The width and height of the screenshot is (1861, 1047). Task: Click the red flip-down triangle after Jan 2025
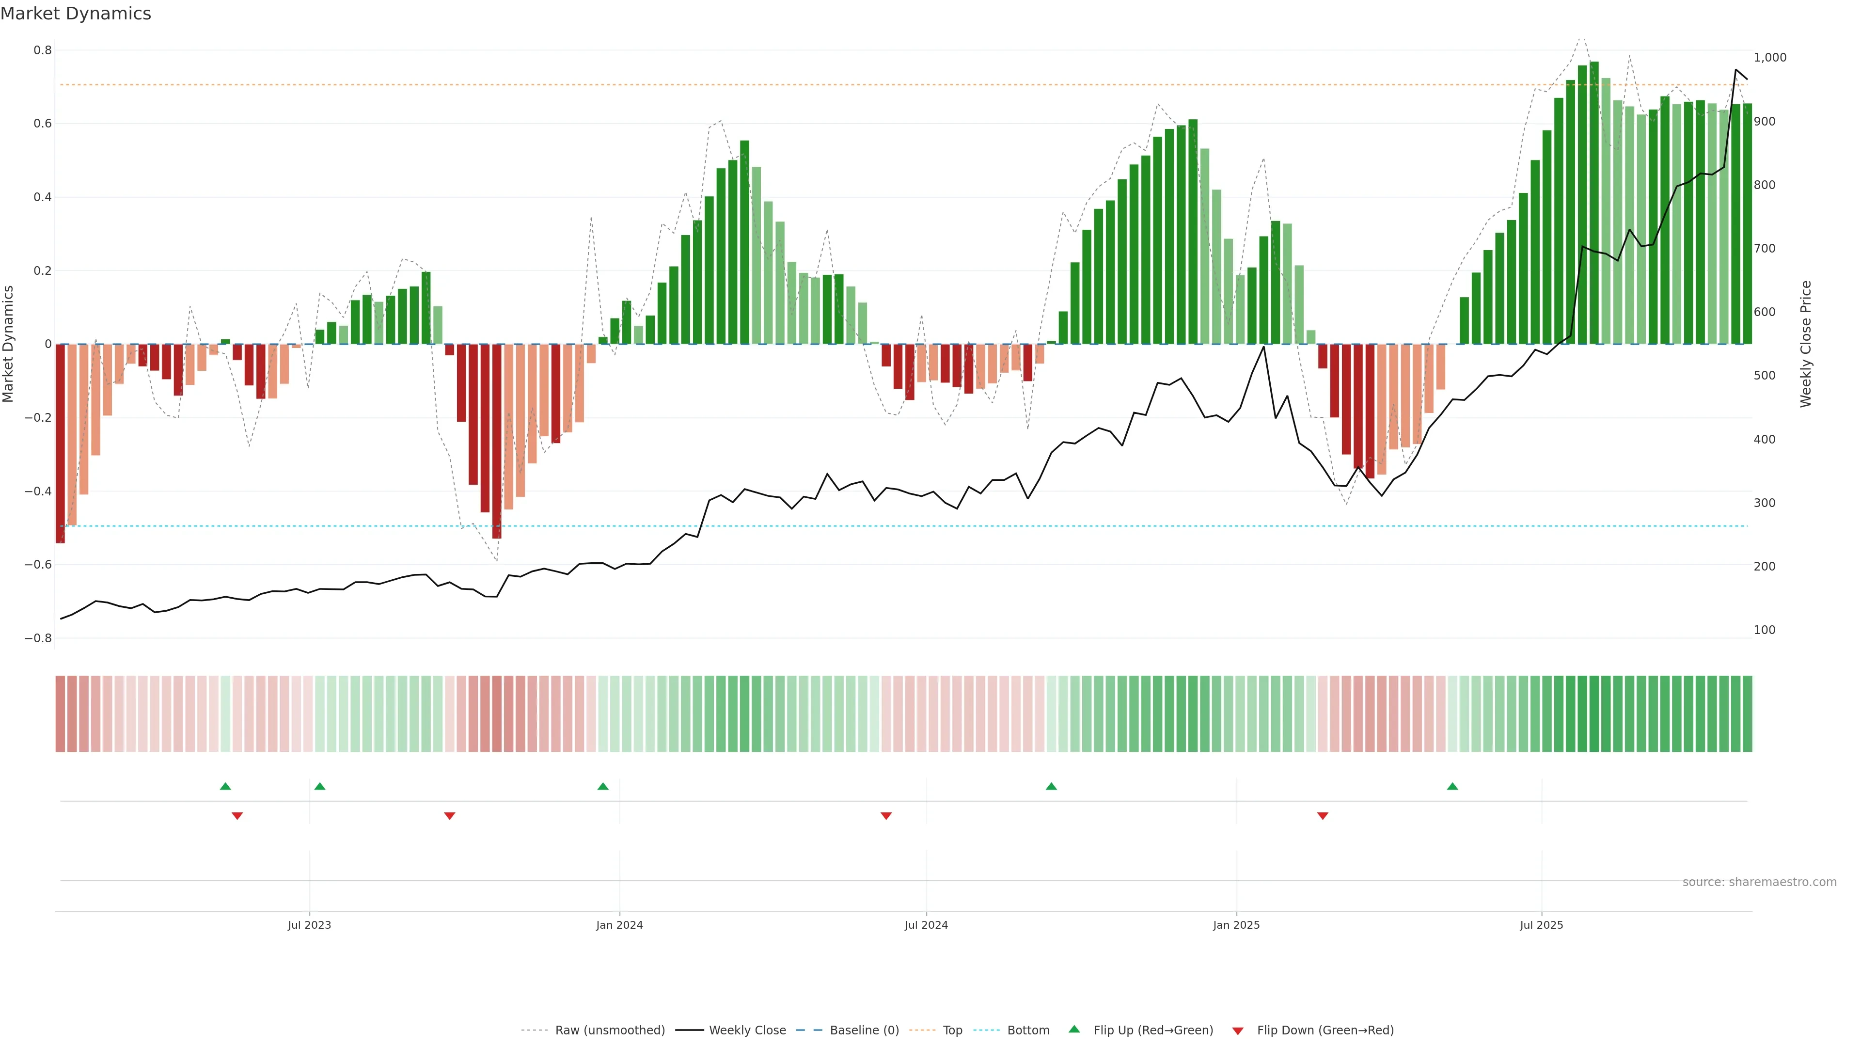(x=1323, y=816)
